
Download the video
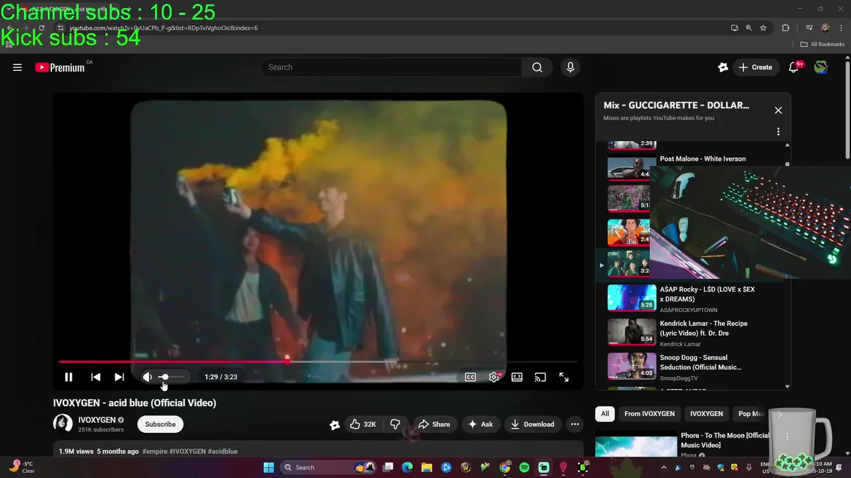tap(532, 424)
